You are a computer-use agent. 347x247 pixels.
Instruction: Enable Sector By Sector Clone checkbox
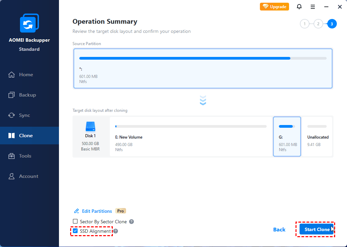click(x=75, y=221)
